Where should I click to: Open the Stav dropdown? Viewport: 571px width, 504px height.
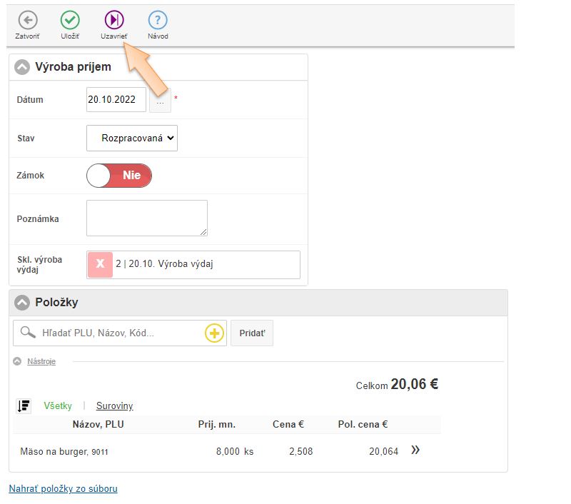[132, 138]
